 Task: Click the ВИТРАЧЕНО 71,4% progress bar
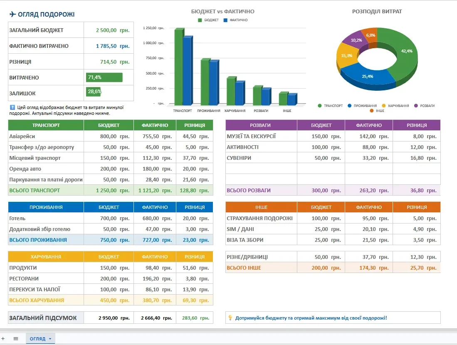click(104, 77)
